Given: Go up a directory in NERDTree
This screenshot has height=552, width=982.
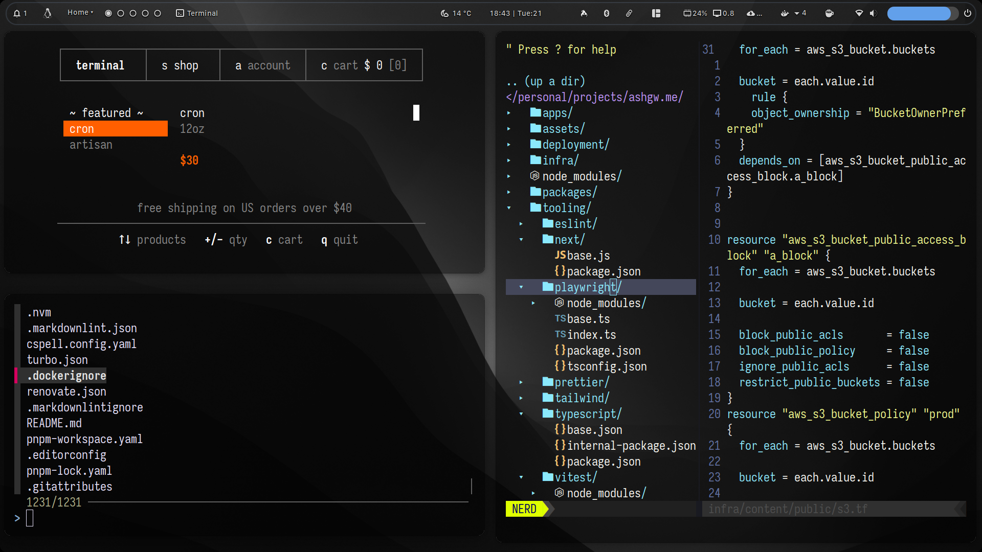Looking at the screenshot, I should 546,81.
